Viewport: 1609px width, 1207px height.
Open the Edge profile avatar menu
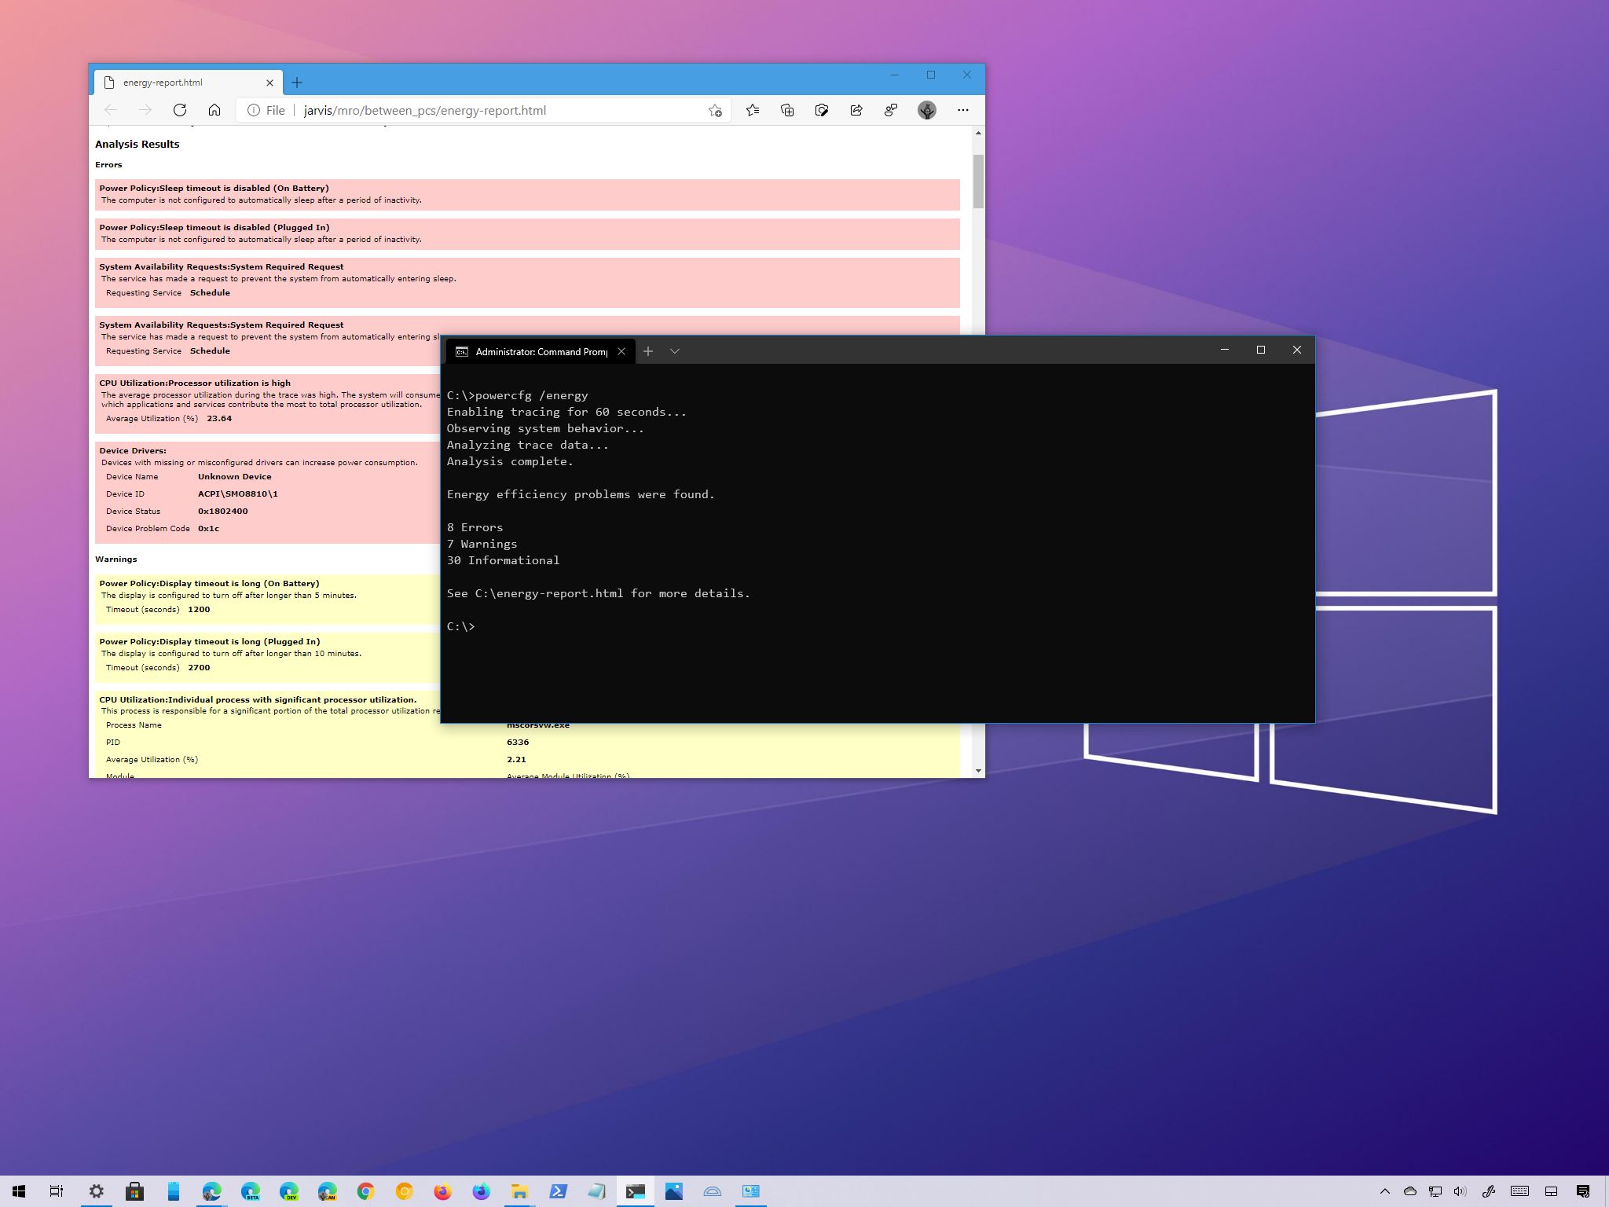(x=928, y=110)
